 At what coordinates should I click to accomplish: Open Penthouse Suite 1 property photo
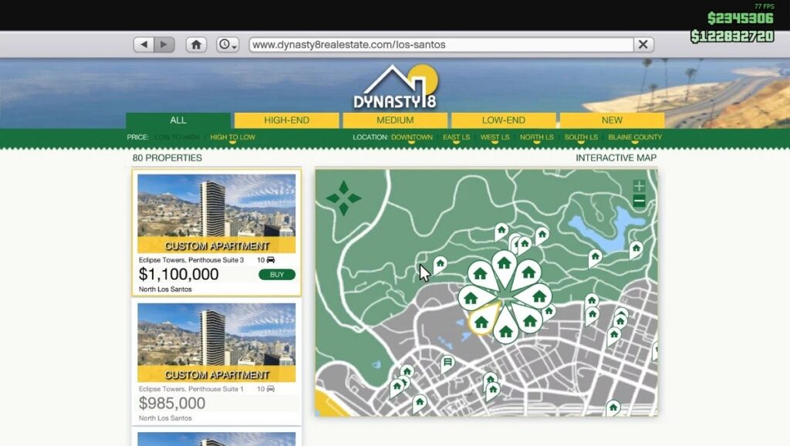[x=217, y=342]
